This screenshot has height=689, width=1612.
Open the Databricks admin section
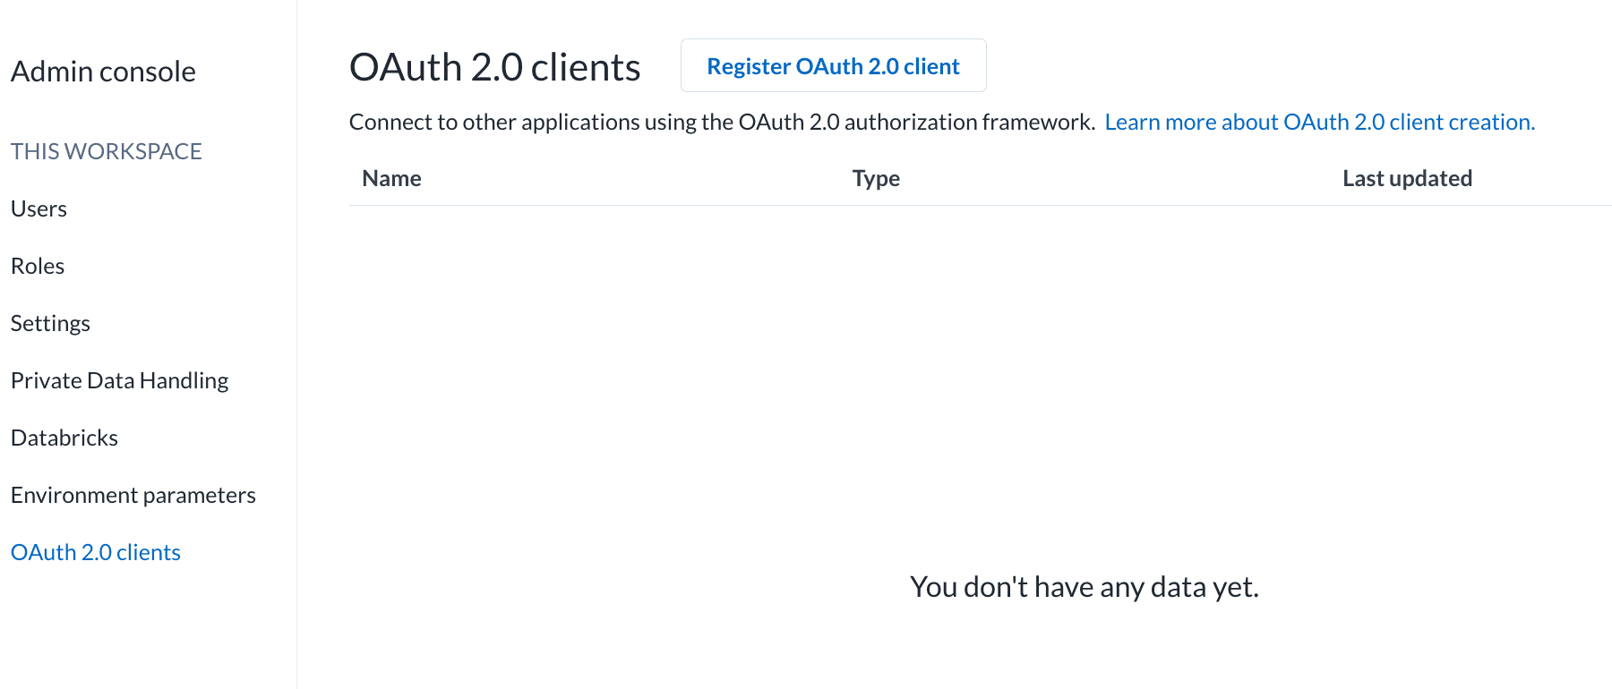click(64, 438)
